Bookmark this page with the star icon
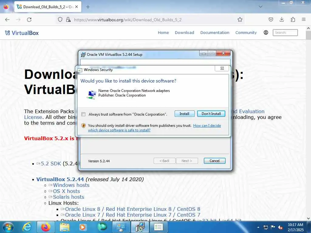The image size is (311, 233). tap(240, 20)
